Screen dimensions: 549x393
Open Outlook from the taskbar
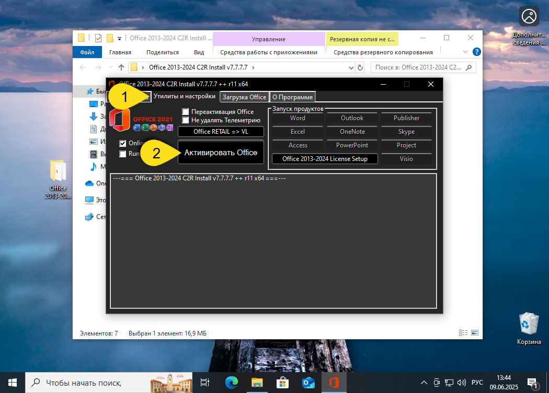tap(308, 383)
